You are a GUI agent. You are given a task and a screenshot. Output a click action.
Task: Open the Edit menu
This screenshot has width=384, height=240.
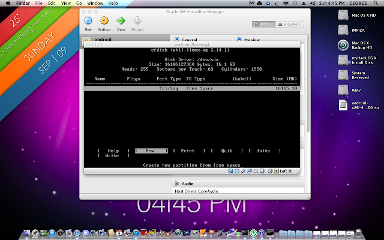[52, 3]
